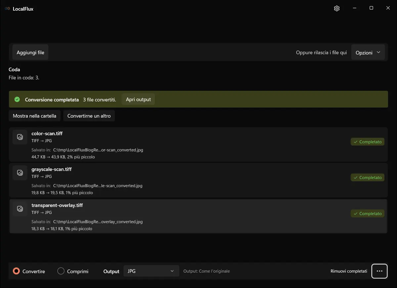This screenshot has height=288, width=397.
Task: Click Convertirne un altro button
Action: (89, 116)
